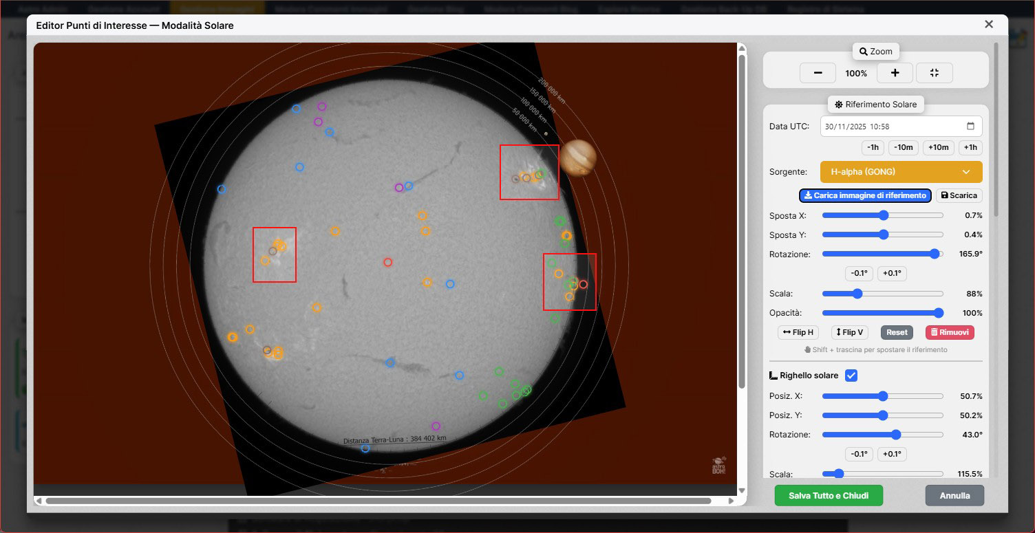Increase ruler rotation by 0.1° under 43.0°
The height and width of the screenshot is (533, 1035).
point(892,454)
